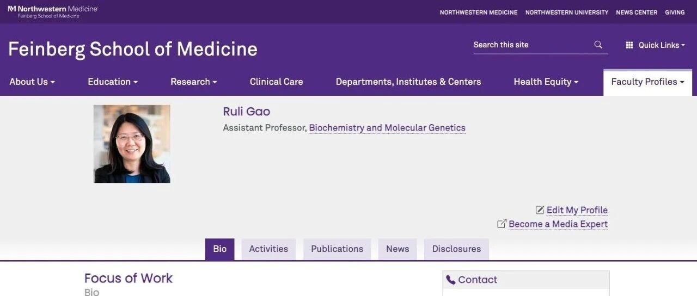
Task: Open the Disclosures tab
Action: coord(456,249)
